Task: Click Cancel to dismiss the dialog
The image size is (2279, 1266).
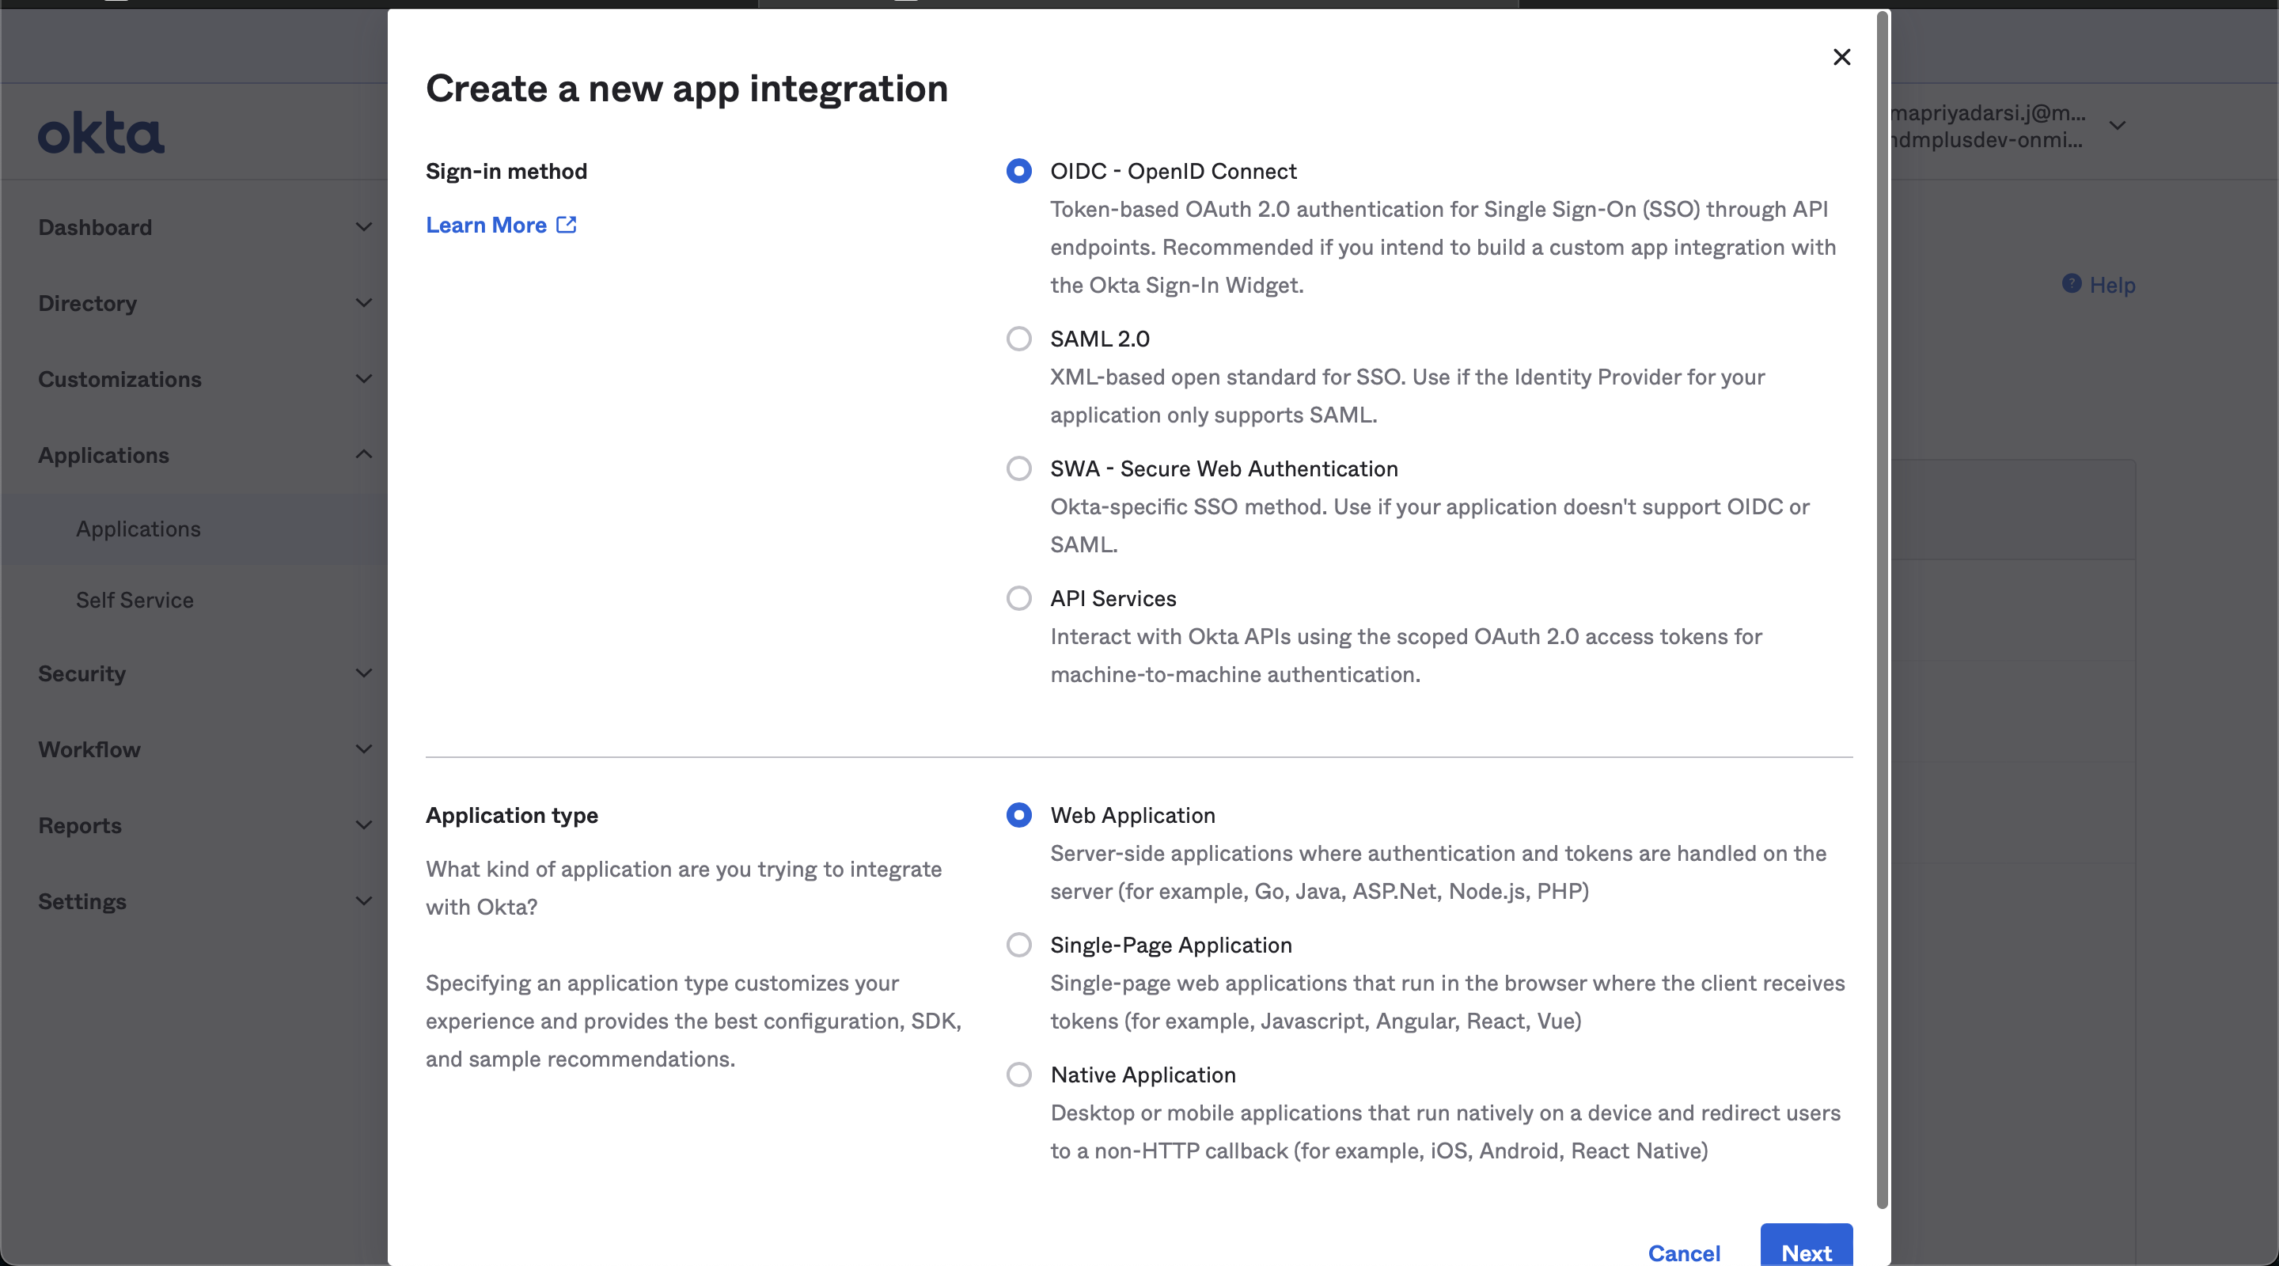Action: click(1685, 1253)
